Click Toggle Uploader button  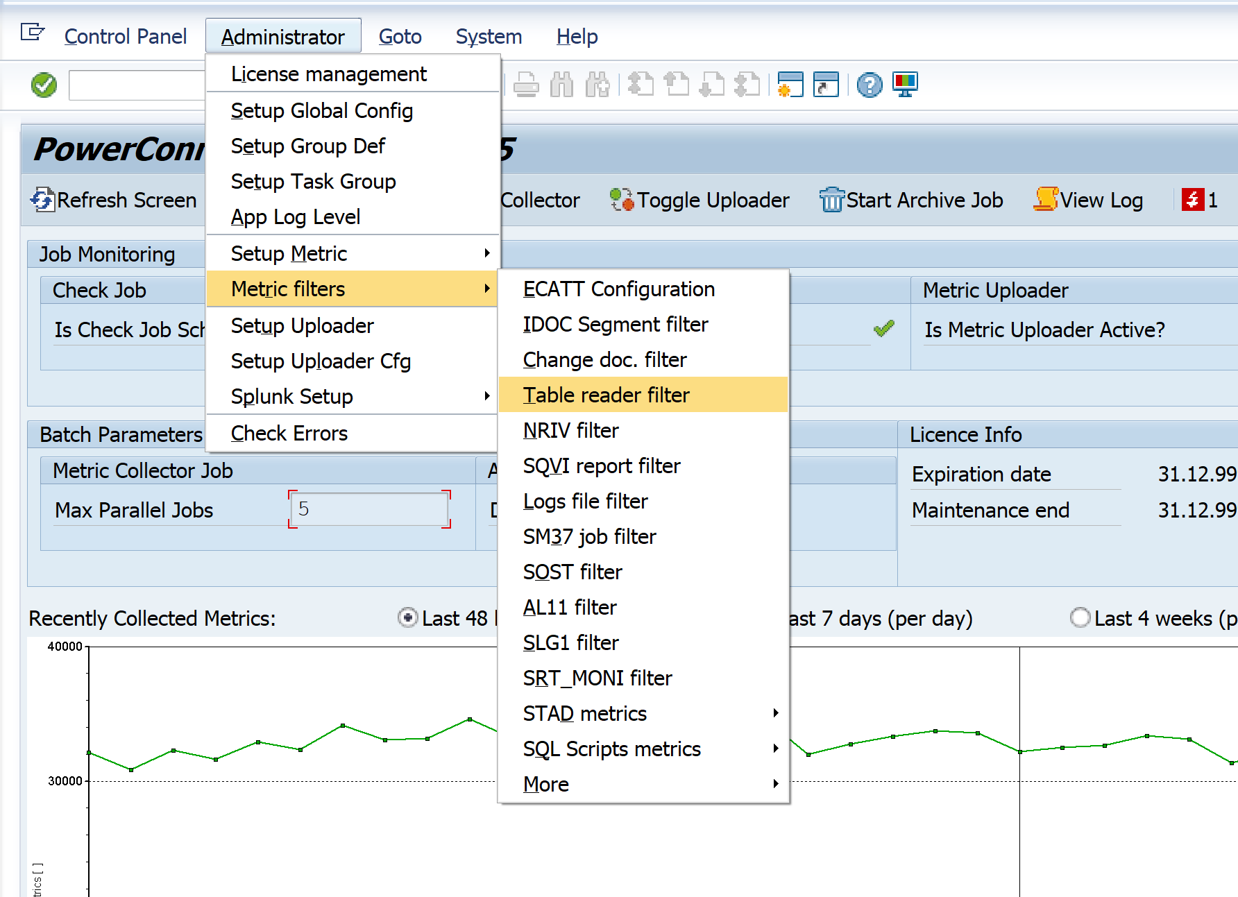coord(699,200)
